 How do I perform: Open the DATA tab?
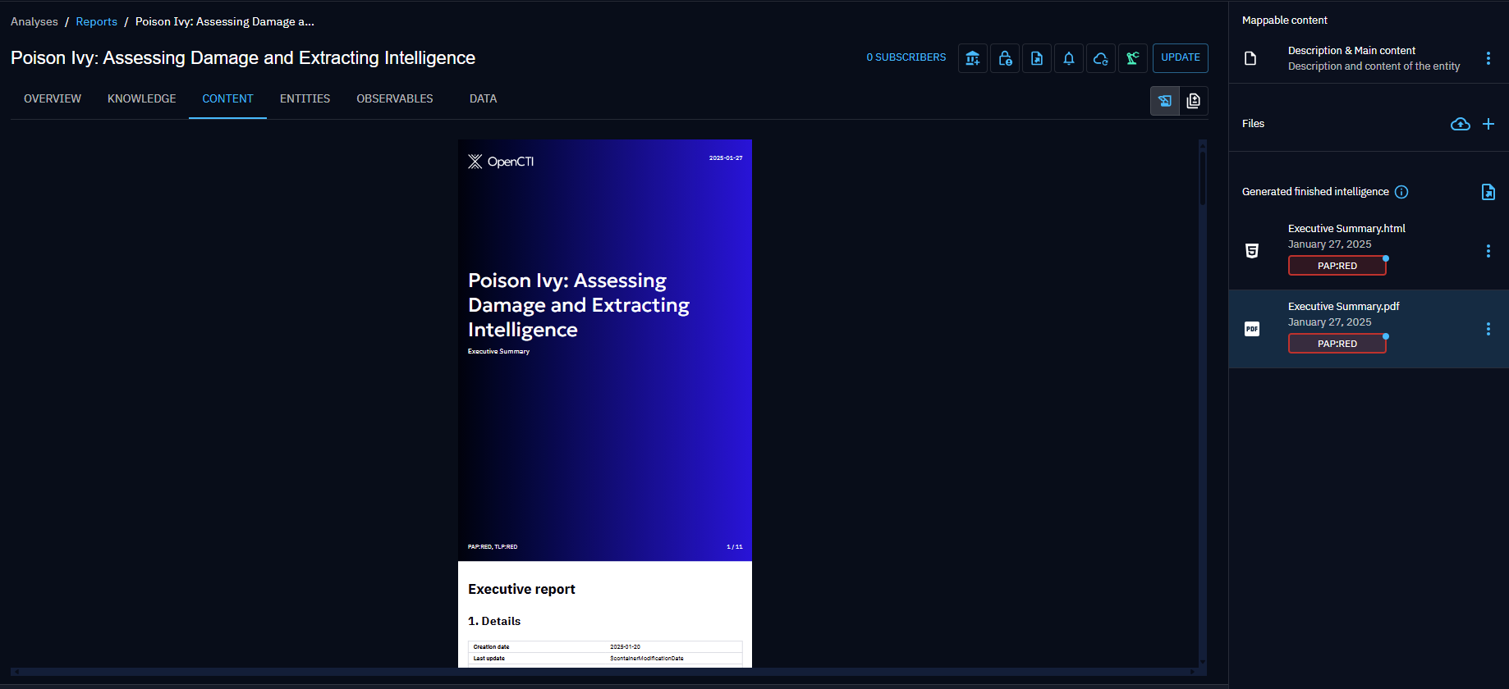(x=483, y=98)
